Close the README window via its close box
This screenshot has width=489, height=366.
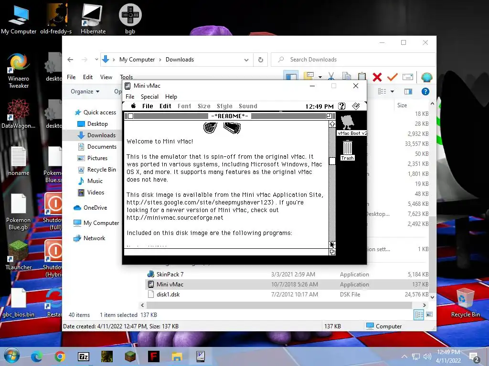click(131, 116)
